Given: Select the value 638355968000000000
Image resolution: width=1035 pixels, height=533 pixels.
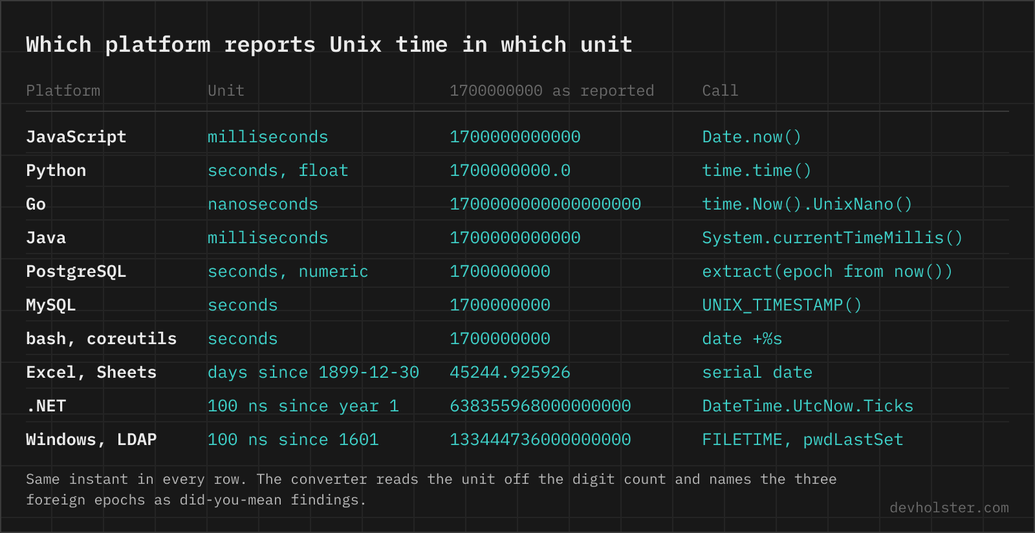Looking at the screenshot, I should (x=540, y=406).
